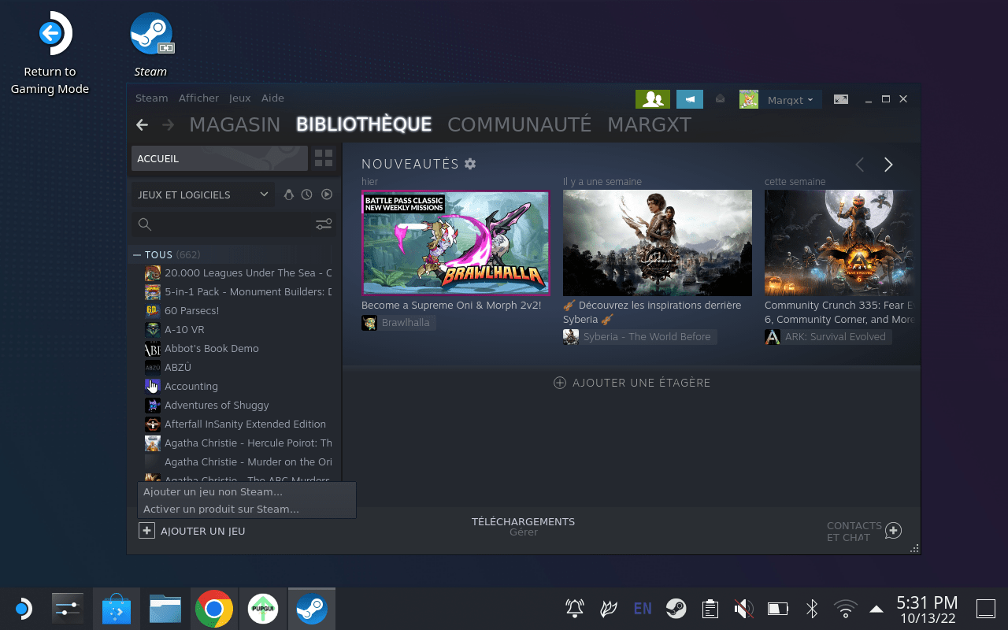The width and height of the screenshot is (1008, 630).
Task: Open the Jeux menu
Action: click(x=239, y=98)
